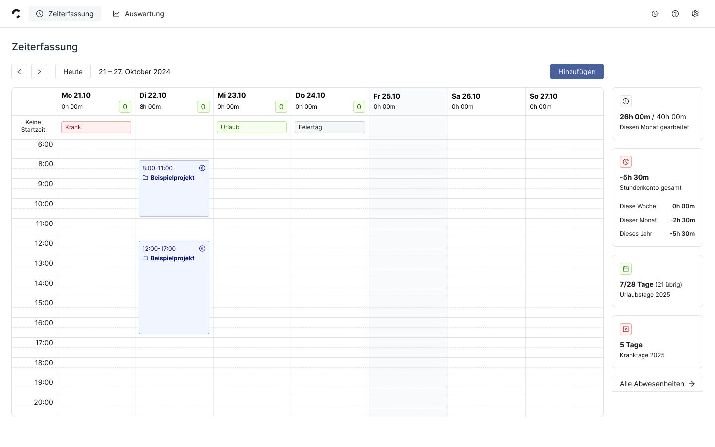Select the Urlaub absence on Wednesday
The width and height of the screenshot is (715, 447).
(x=252, y=127)
